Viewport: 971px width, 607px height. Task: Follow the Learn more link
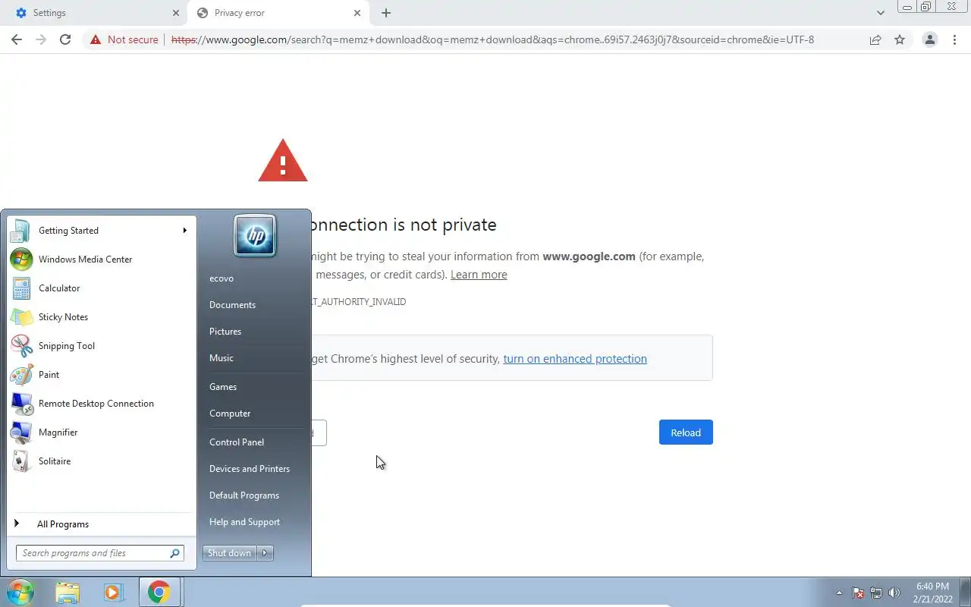[x=479, y=275]
